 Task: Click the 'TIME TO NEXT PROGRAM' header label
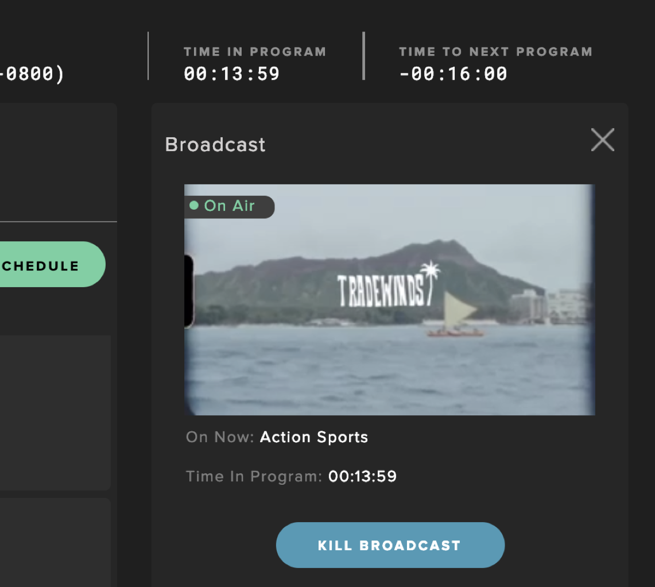coord(496,52)
